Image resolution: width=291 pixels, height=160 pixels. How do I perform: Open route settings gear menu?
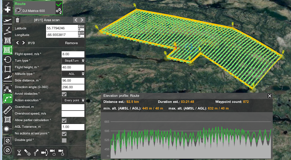click(x=59, y=11)
